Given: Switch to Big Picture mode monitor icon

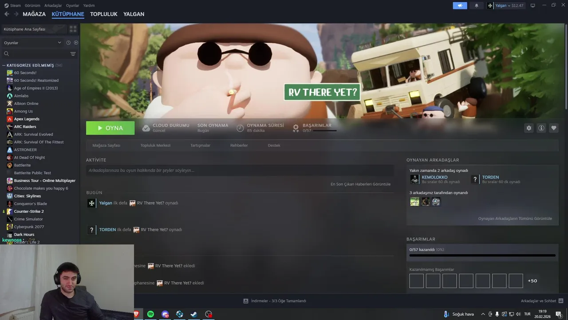Looking at the screenshot, I should [x=532, y=5].
